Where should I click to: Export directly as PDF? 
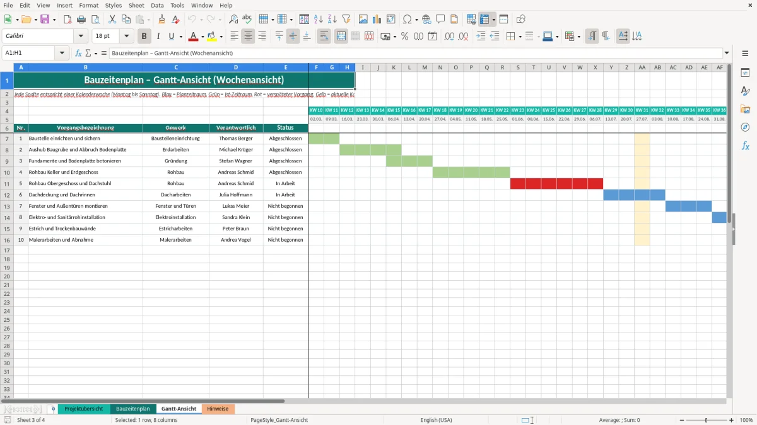(67, 20)
